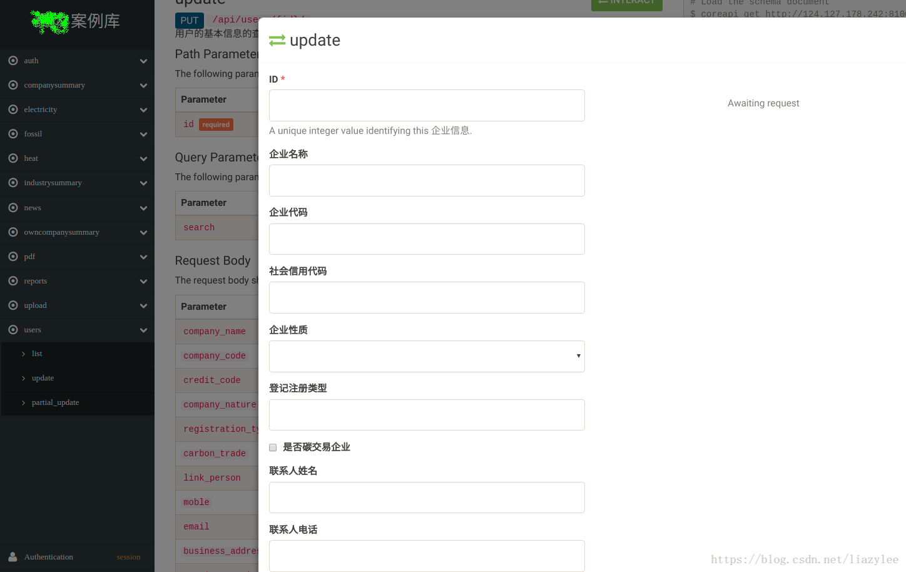The image size is (906, 572).
Task: Click the Authentication user icon
Action: click(x=13, y=556)
